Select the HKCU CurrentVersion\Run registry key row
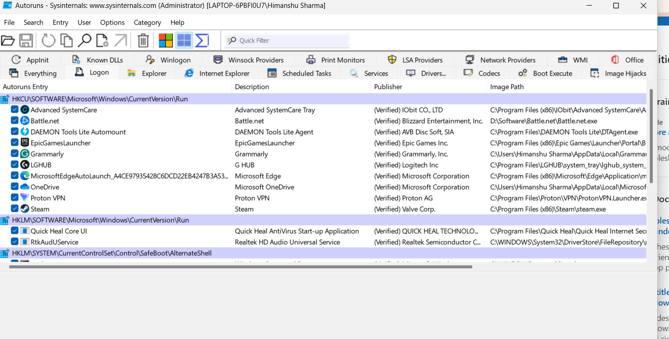The image size is (669, 339). pos(323,99)
